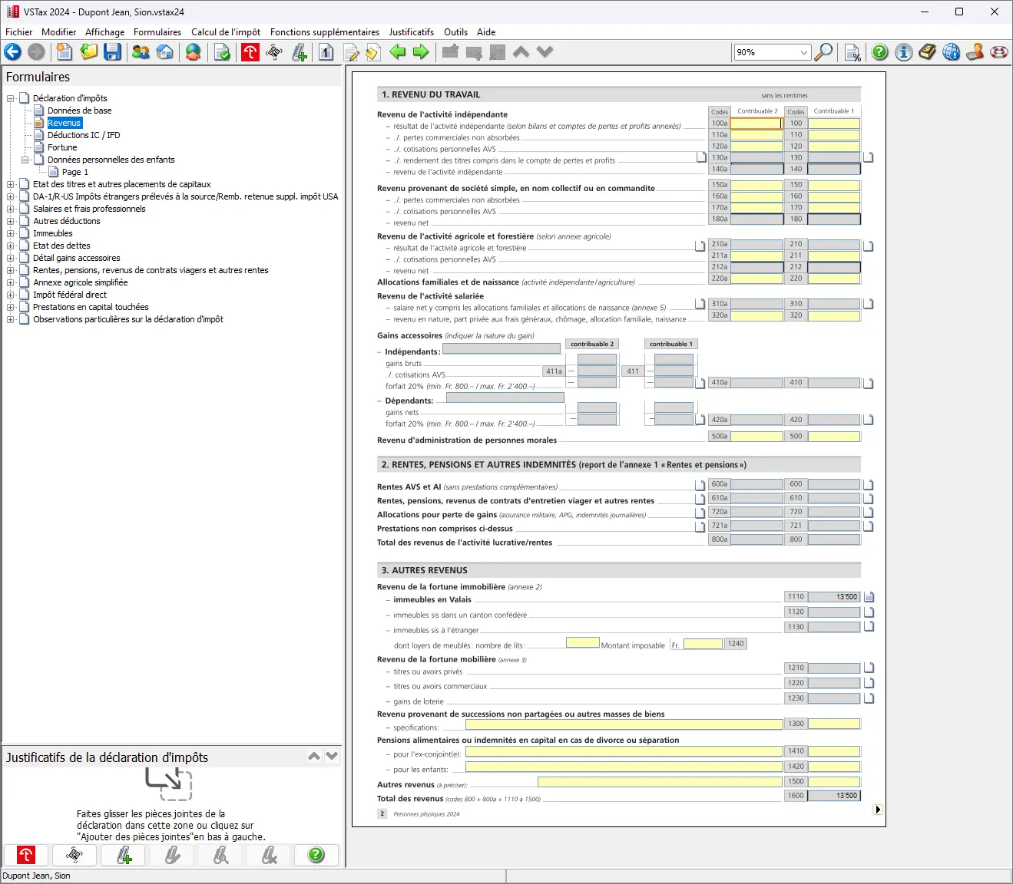Click the green right arrow next-page icon
This screenshot has height=884, width=1013.
click(x=421, y=52)
